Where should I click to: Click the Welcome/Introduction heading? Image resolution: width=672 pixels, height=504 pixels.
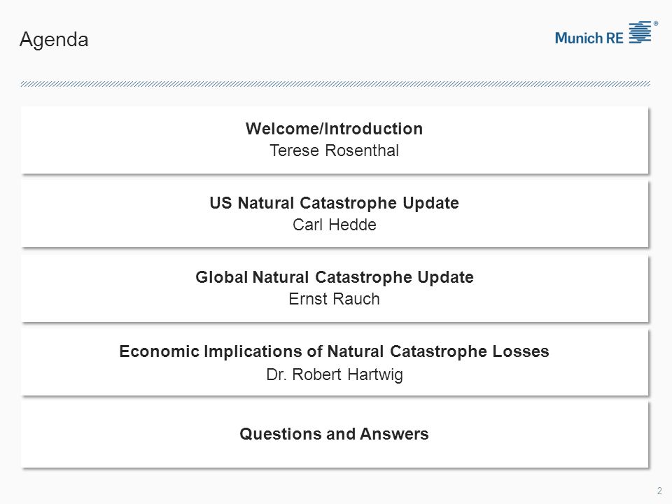pyautogui.click(x=335, y=129)
